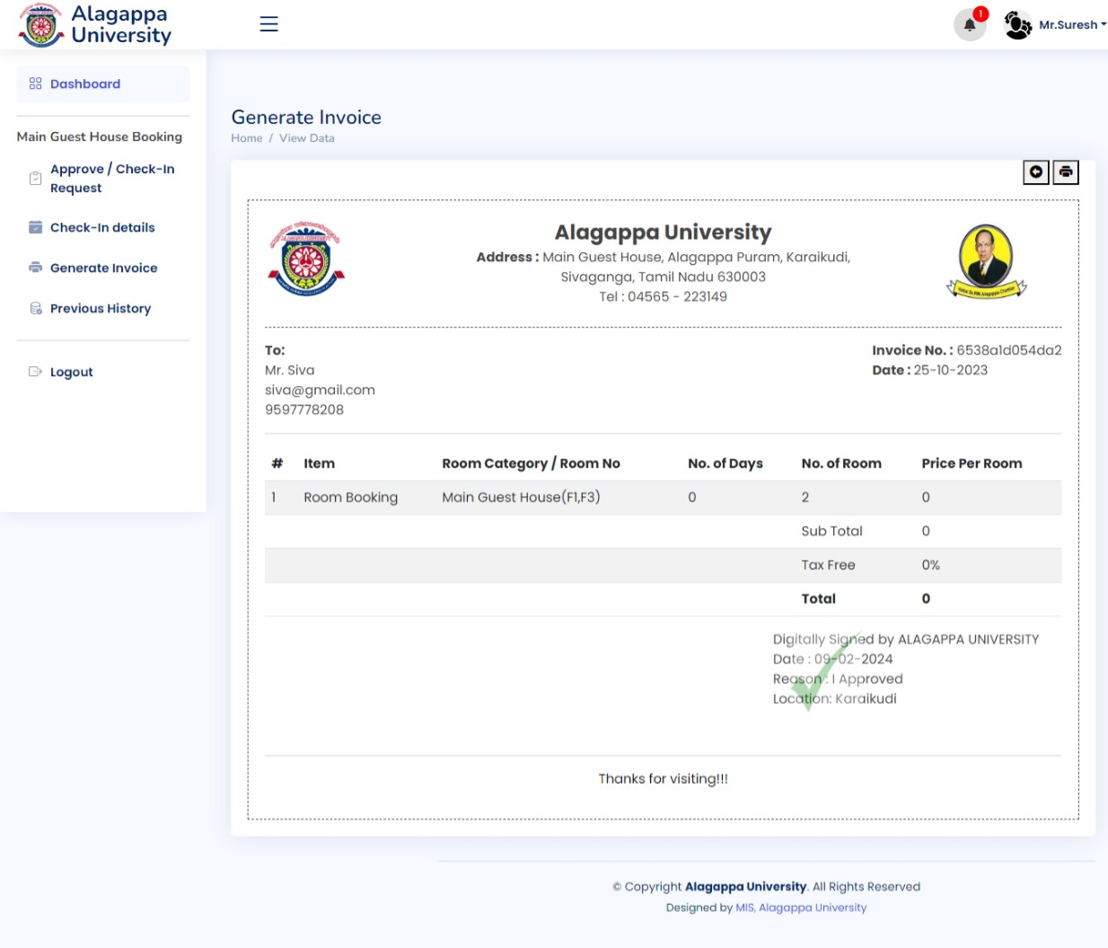
Task: Open the notification bell
Action: pos(970,24)
